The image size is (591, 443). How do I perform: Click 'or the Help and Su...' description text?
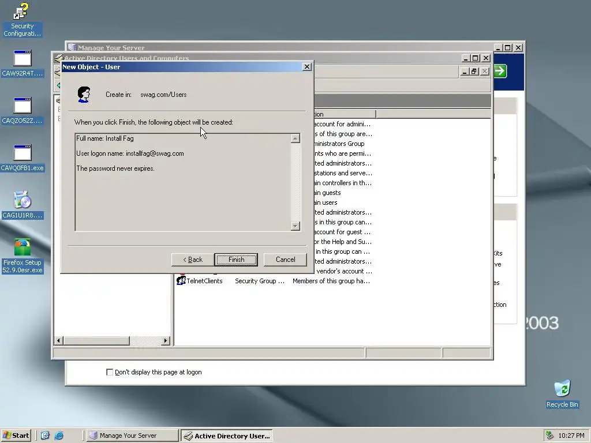click(342, 242)
